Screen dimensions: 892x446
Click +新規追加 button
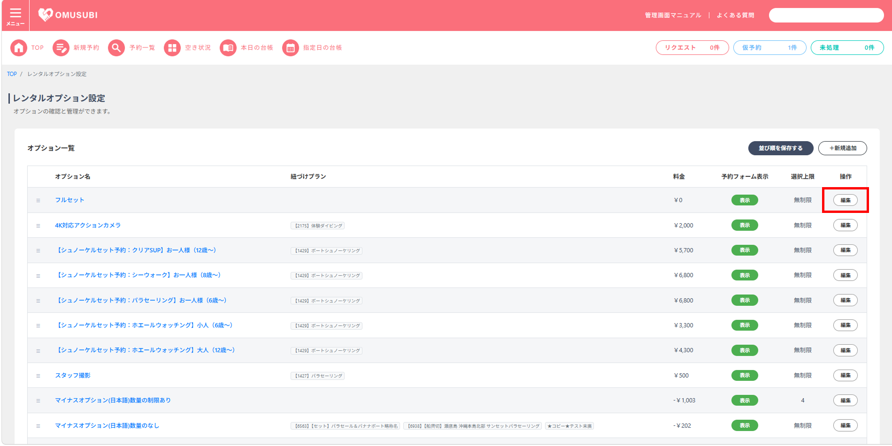click(x=842, y=148)
